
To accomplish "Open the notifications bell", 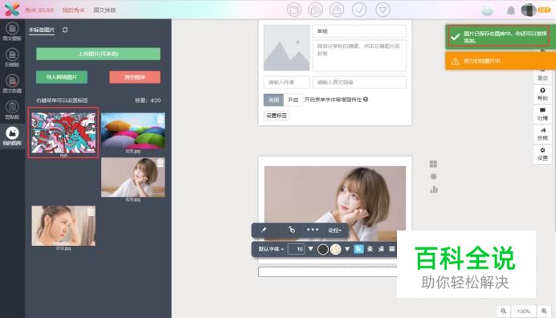I will tap(511, 10).
